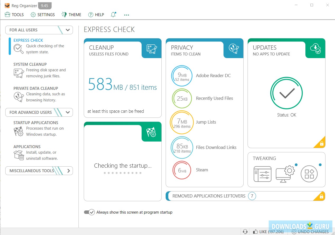Image resolution: width=335 pixels, height=235 pixels.
Task: Click the Private Data Cleanup footprints icon
Action: (x=18, y=97)
